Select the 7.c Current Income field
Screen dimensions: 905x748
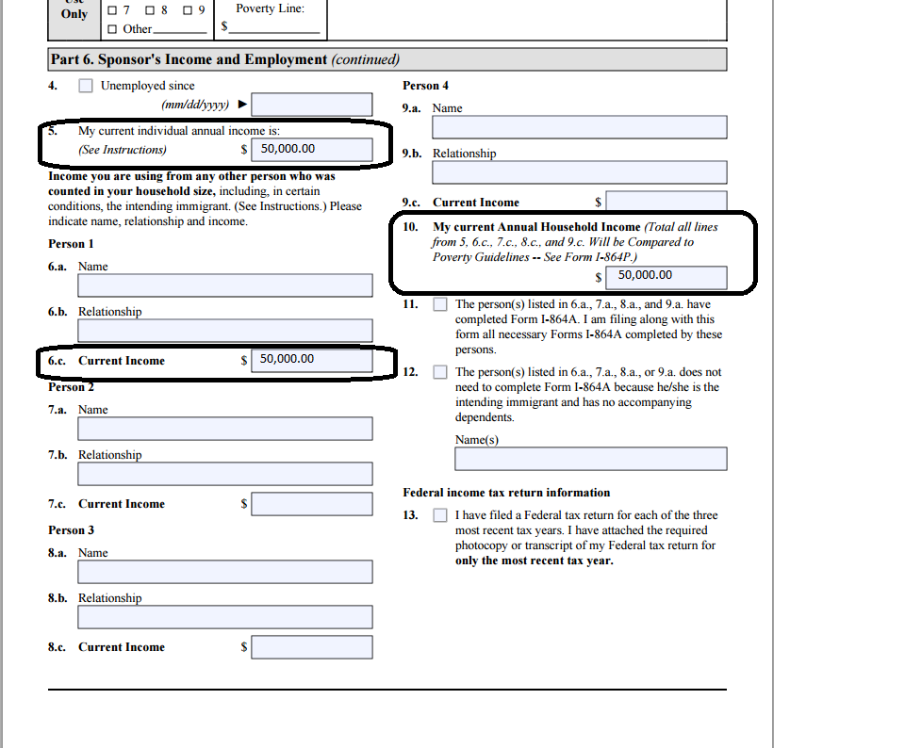(312, 504)
